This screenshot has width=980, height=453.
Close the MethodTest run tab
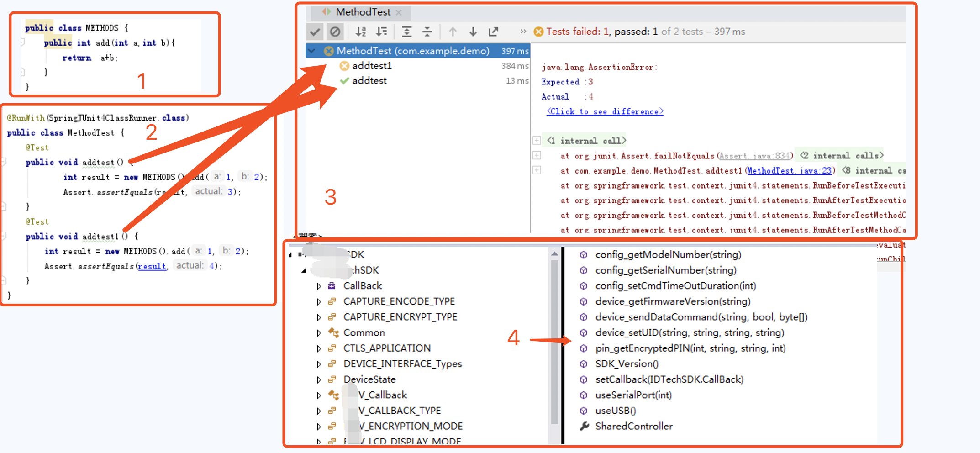coord(399,12)
